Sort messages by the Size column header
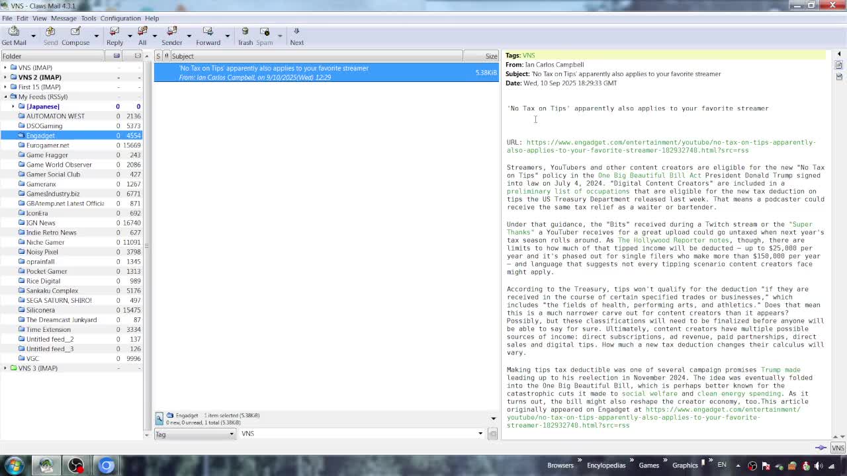The image size is (847, 476). [x=490, y=56]
